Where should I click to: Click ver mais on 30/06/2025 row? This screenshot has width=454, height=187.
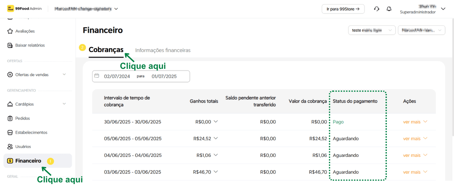(415, 122)
